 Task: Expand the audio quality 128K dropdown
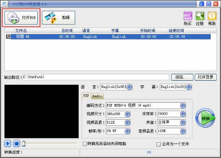[x=183, y=131]
